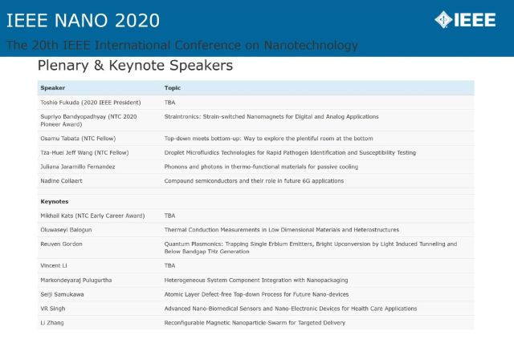Click the IEEE logo in the header
Image resolution: width=514 pixels, height=343 pixels.
(x=465, y=19)
